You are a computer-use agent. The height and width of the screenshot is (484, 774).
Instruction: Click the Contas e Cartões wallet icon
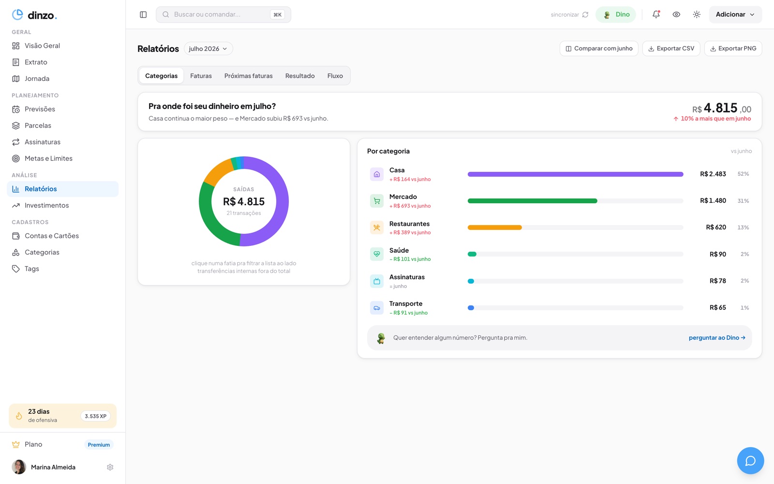coord(16,236)
